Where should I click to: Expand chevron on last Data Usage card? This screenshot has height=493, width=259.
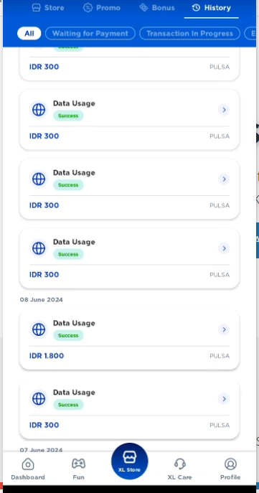click(x=224, y=399)
